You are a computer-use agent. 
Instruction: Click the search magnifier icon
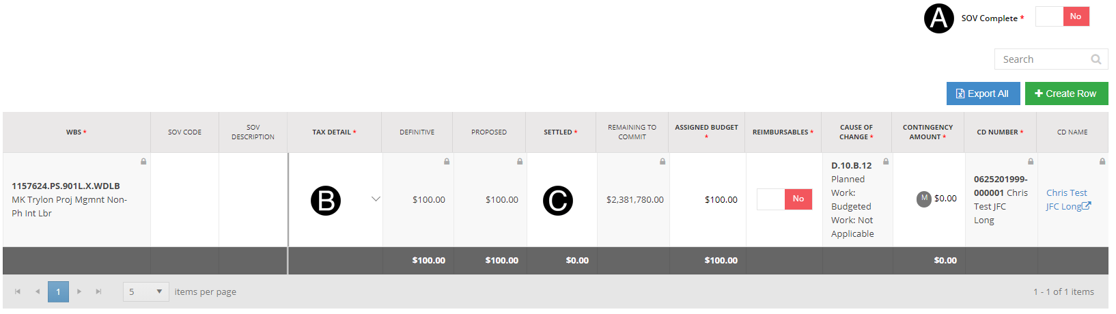1096,59
